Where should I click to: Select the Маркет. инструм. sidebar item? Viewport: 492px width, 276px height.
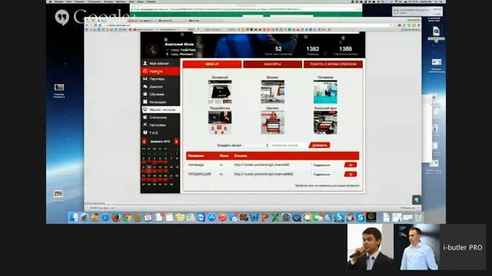coord(161,110)
